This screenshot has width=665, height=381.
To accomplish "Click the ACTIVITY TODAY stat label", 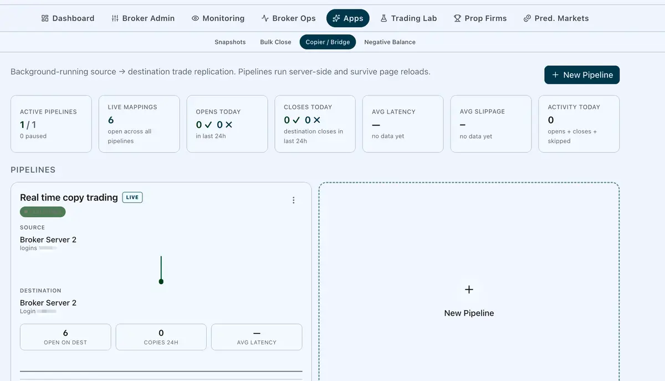I will point(574,107).
